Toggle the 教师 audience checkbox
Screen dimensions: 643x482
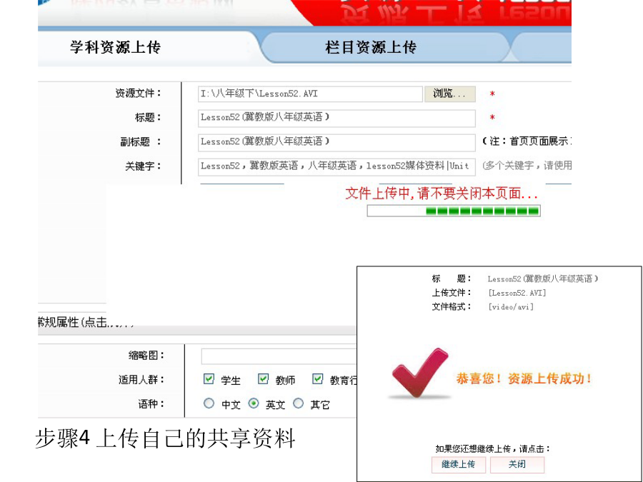coord(263,379)
